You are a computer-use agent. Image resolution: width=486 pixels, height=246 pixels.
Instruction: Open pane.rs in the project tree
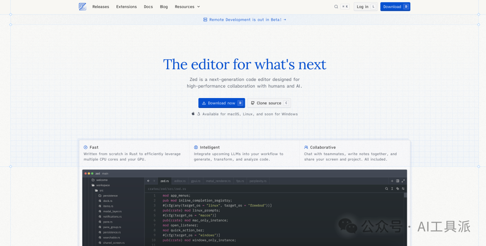(x=108, y=222)
